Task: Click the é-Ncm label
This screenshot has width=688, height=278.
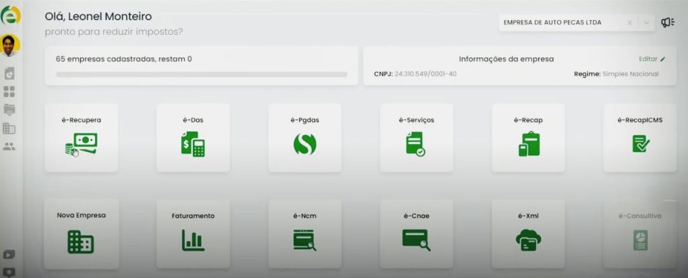Action: tap(304, 216)
